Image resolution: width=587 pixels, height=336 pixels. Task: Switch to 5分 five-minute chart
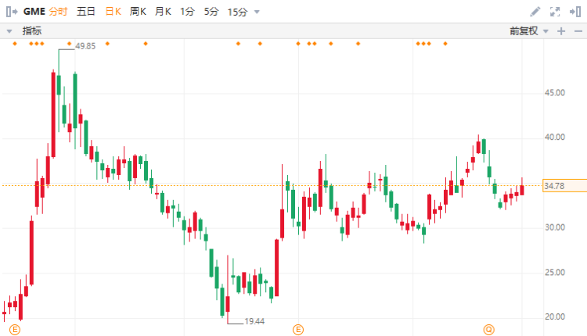[x=211, y=12]
